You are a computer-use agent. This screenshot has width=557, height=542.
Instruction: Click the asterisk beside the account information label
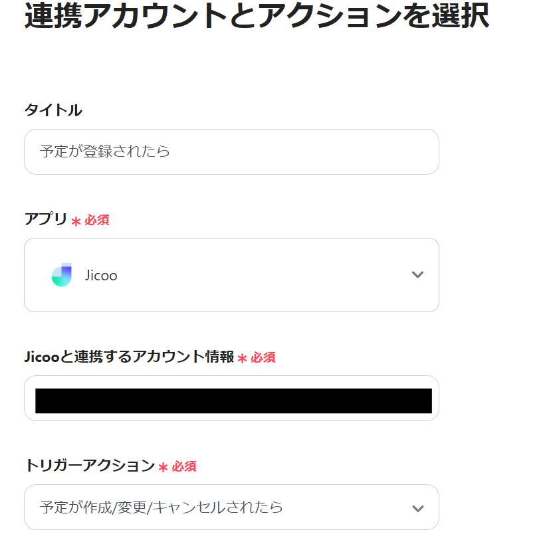point(242,358)
